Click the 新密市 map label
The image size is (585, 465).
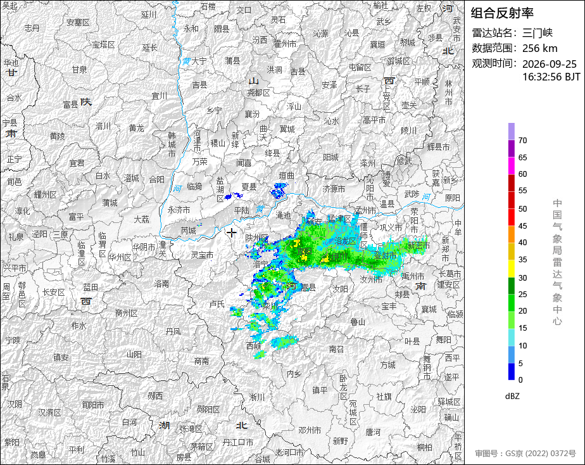pos(418,245)
